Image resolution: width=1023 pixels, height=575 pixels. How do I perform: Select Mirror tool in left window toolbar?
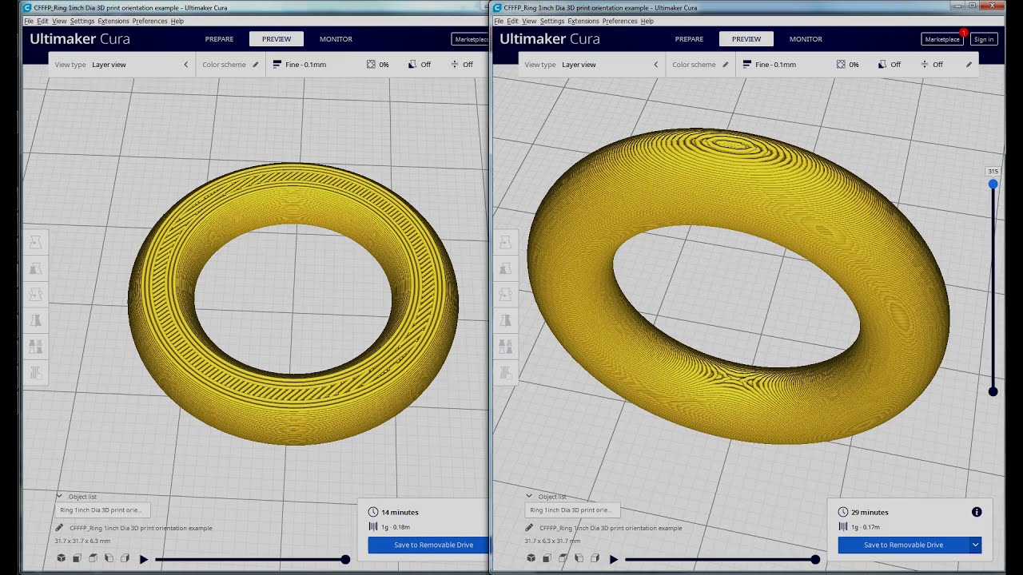pyautogui.click(x=35, y=320)
